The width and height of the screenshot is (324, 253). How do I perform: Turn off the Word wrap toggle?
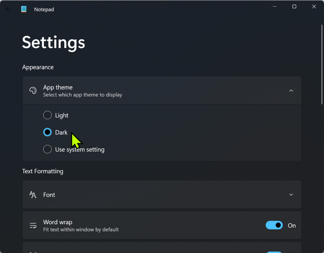pyautogui.click(x=274, y=225)
